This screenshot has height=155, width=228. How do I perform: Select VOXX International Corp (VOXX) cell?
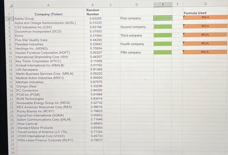(51, 136)
